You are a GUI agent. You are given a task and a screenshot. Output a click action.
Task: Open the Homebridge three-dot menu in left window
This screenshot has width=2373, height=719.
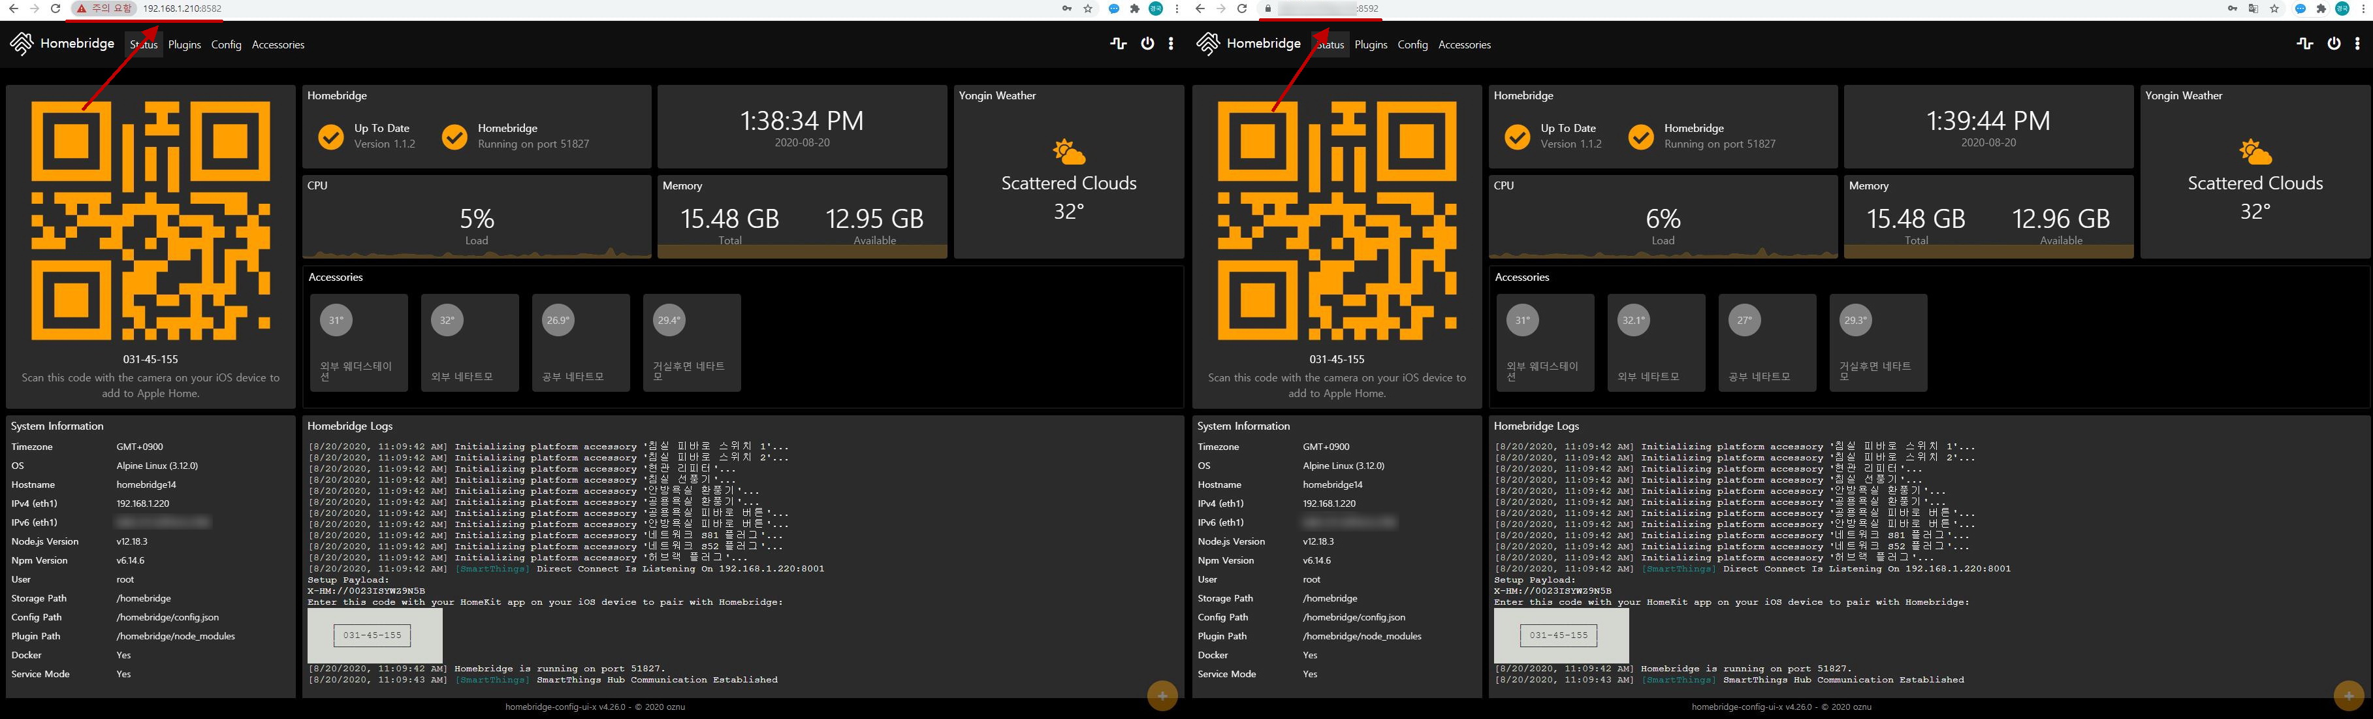click(x=1171, y=43)
